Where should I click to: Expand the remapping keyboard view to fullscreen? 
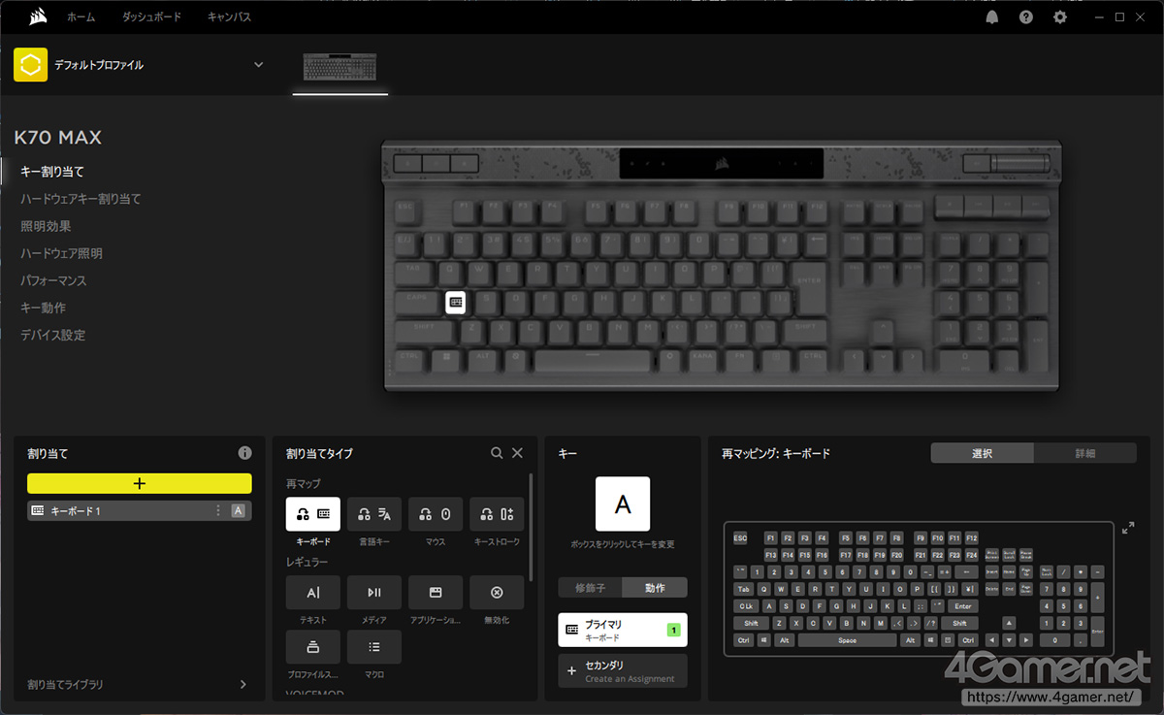(x=1128, y=529)
